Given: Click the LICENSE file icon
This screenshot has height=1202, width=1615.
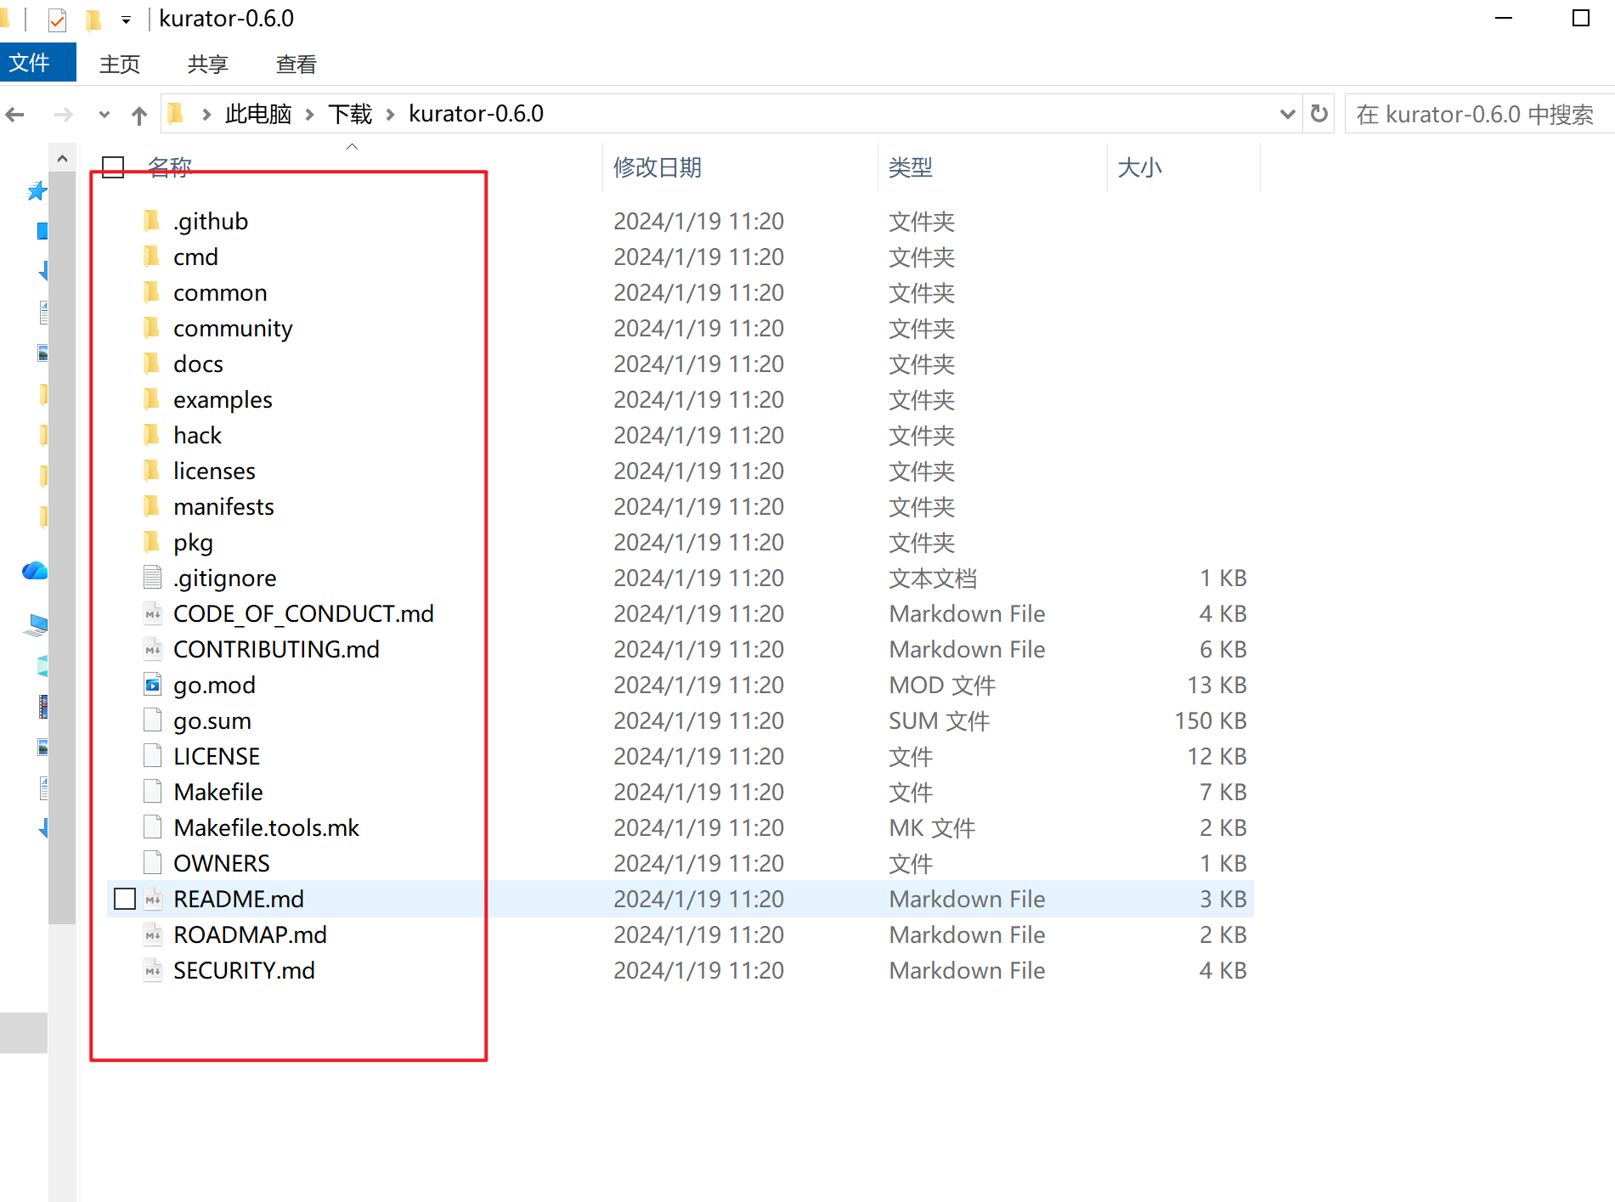Looking at the screenshot, I should [x=153, y=756].
